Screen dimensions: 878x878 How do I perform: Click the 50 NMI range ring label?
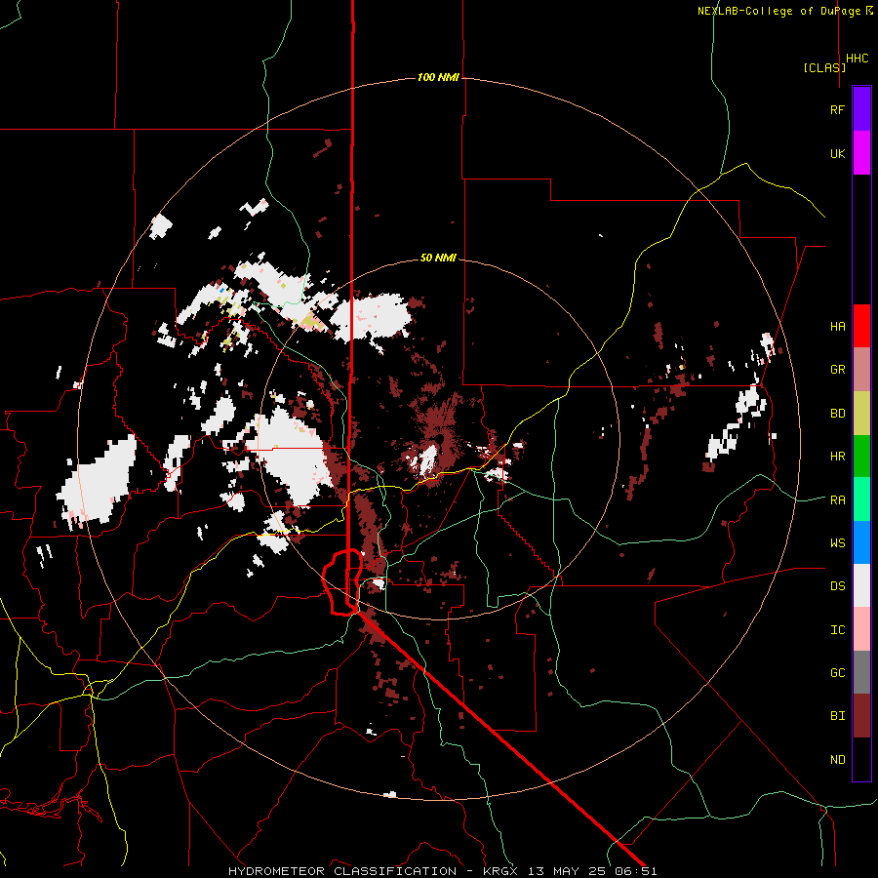point(438,258)
